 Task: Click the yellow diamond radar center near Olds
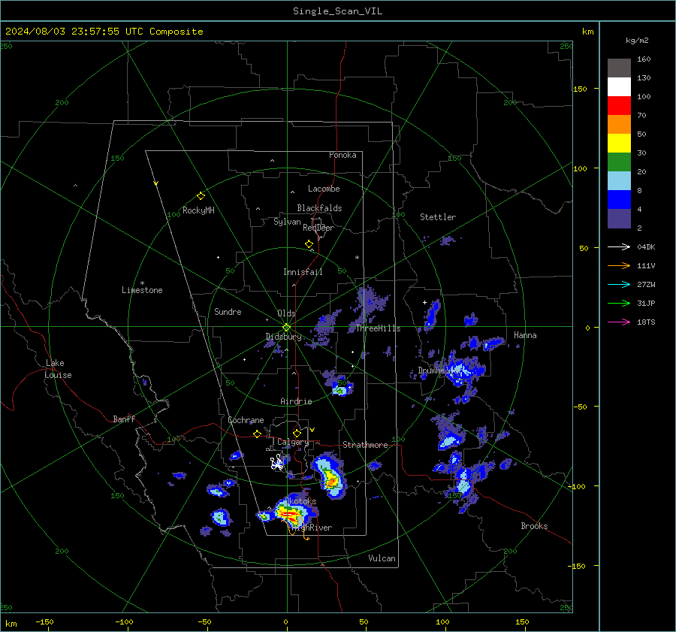pos(286,328)
